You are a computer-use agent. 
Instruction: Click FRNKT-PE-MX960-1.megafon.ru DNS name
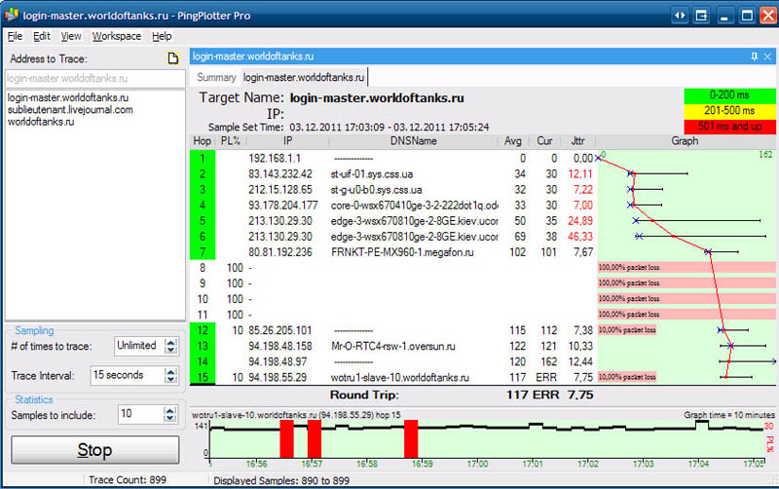(x=402, y=252)
